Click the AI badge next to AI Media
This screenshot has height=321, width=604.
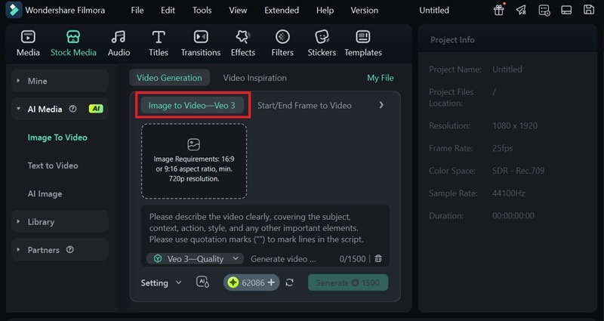pyautogui.click(x=96, y=109)
